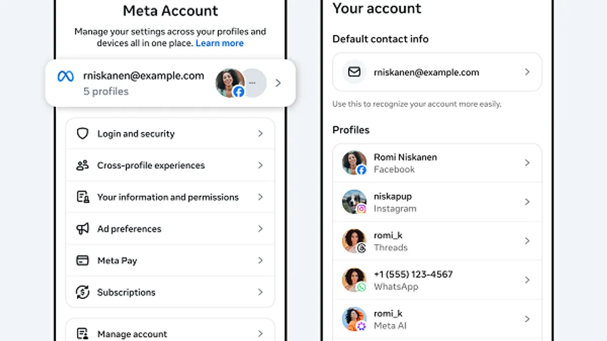Image resolution: width=607 pixels, height=341 pixels.
Task: Expand the rniskanen@example.com 5 profiles chevron
Action: click(x=278, y=83)
